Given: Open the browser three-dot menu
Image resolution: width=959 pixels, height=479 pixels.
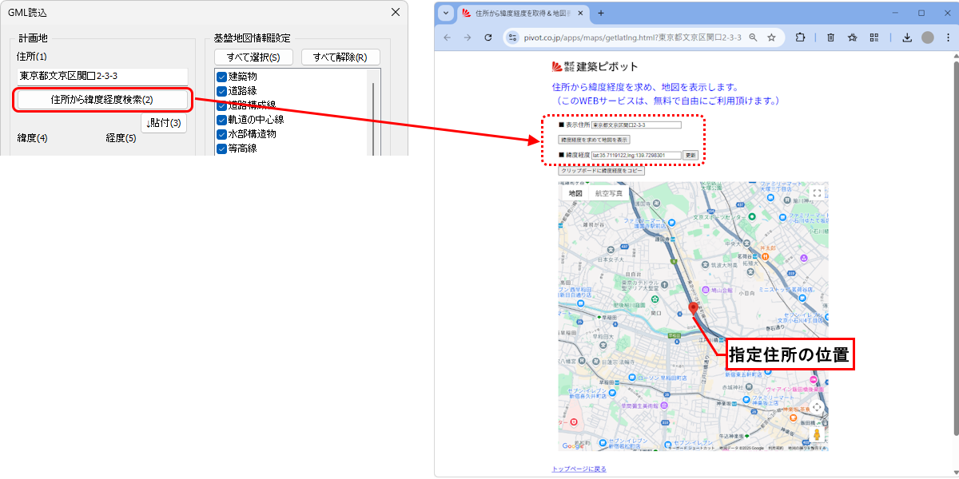Looking at the screenshot, I should tap(948, 38).
